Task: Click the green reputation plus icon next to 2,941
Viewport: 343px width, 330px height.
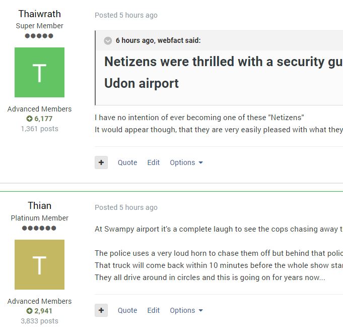Action: 29,311
